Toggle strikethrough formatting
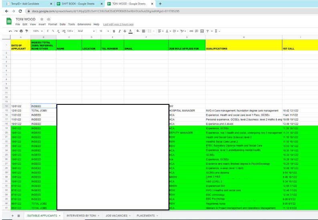Image resolution: width=318 pixels, height=220 pixels. [x=125, y=31]
